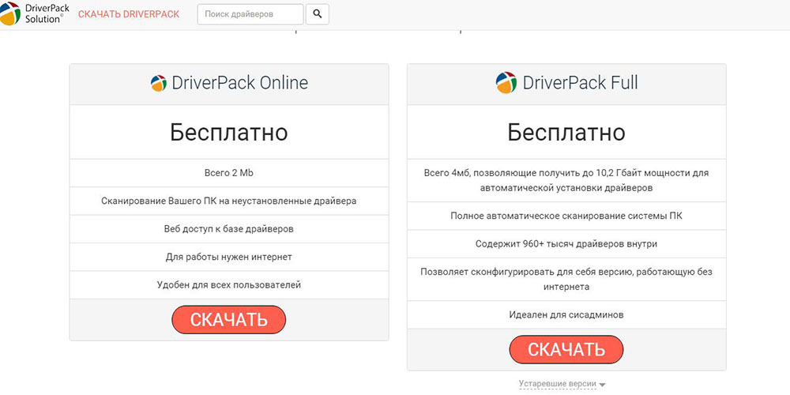Click Для работы нужен интернет row

(229, 257)
